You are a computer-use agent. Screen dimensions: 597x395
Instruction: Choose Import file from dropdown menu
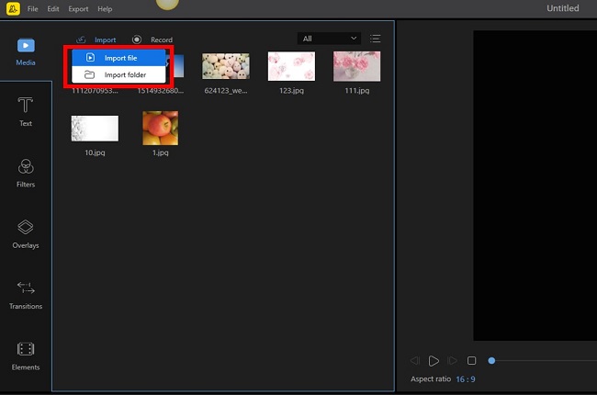click(x=118, y=58)
